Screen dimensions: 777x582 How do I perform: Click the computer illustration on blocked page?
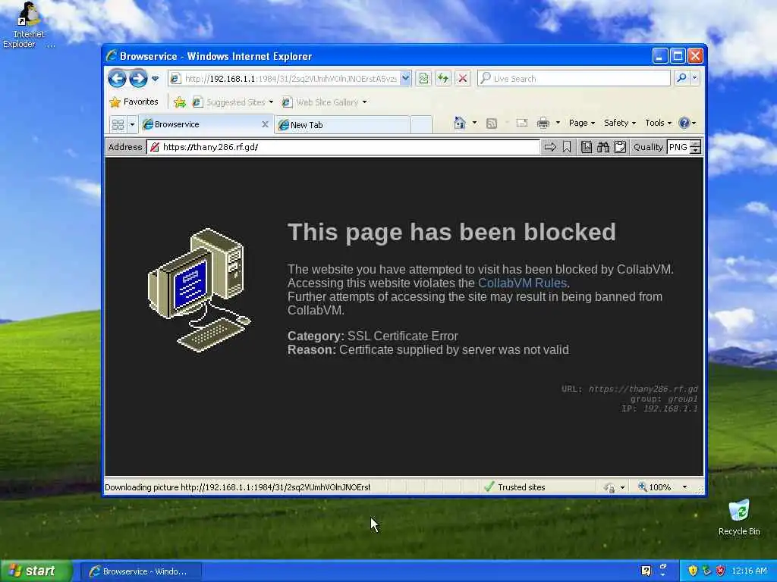(200, 290)
